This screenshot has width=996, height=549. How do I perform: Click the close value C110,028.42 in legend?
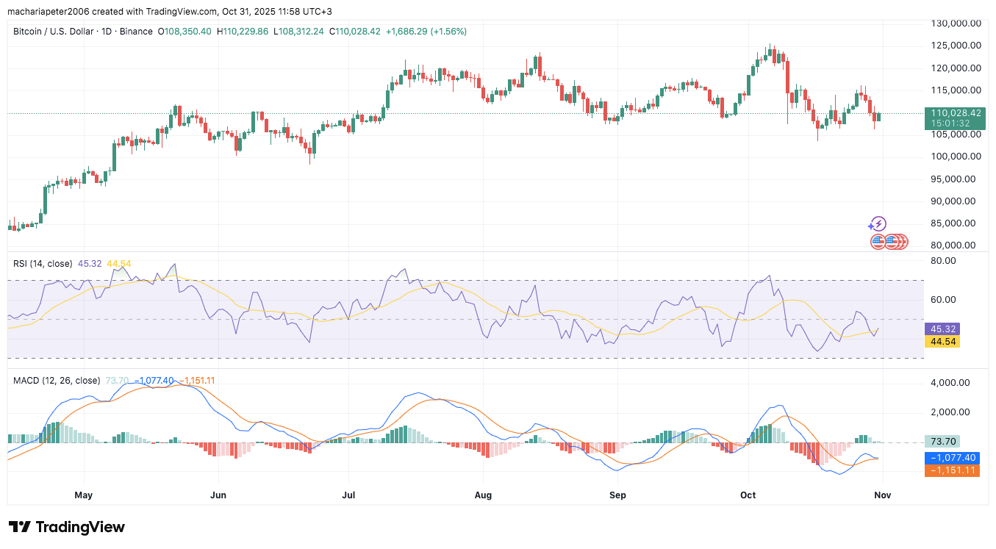[x=355, y=32]
